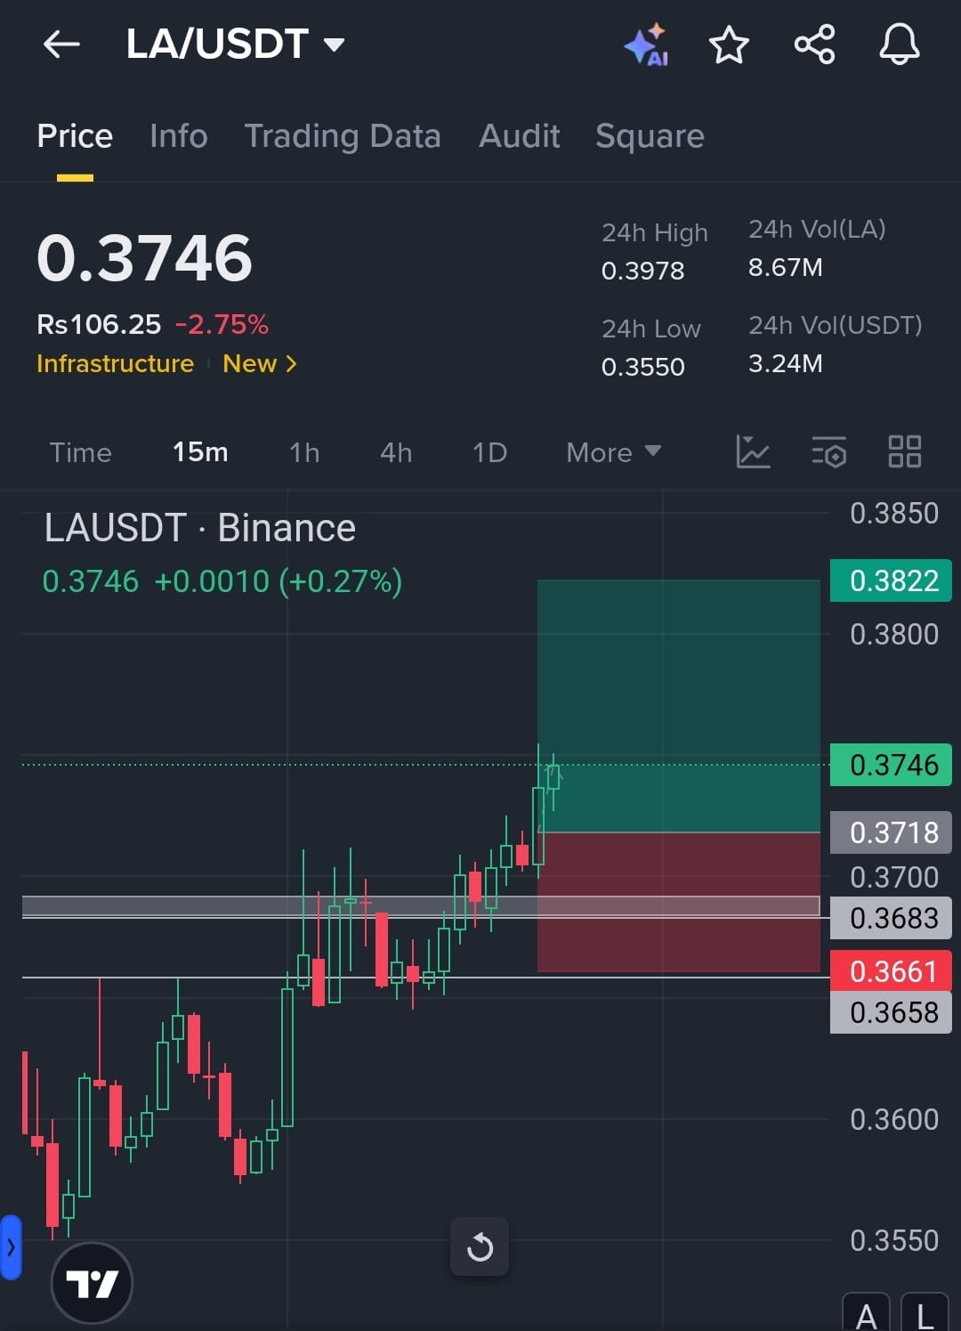
Task: Tap the 0.3746 current price label
Action: coord(891,765)
